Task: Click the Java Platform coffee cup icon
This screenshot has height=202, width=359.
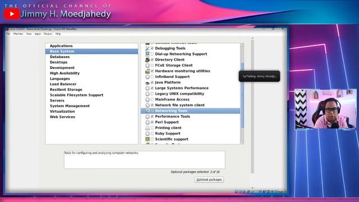Action: [x=148, y=82]
